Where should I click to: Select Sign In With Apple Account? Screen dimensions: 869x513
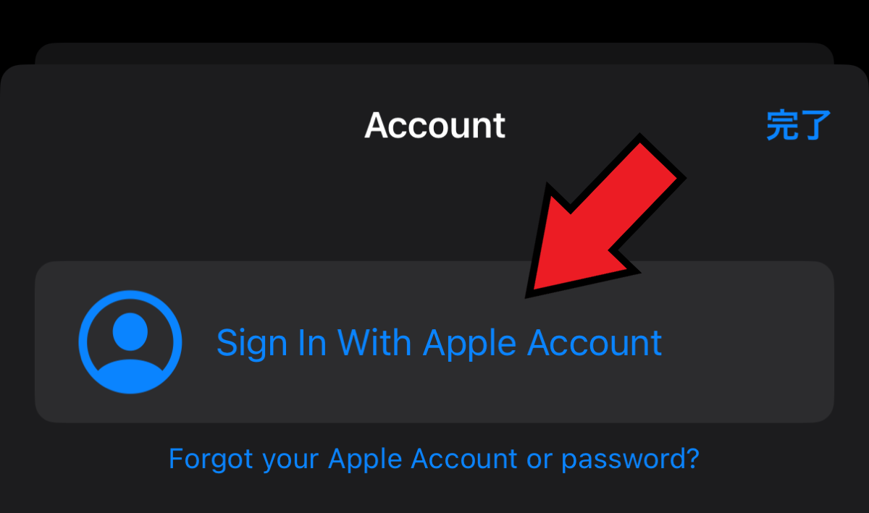pos(434,342)
